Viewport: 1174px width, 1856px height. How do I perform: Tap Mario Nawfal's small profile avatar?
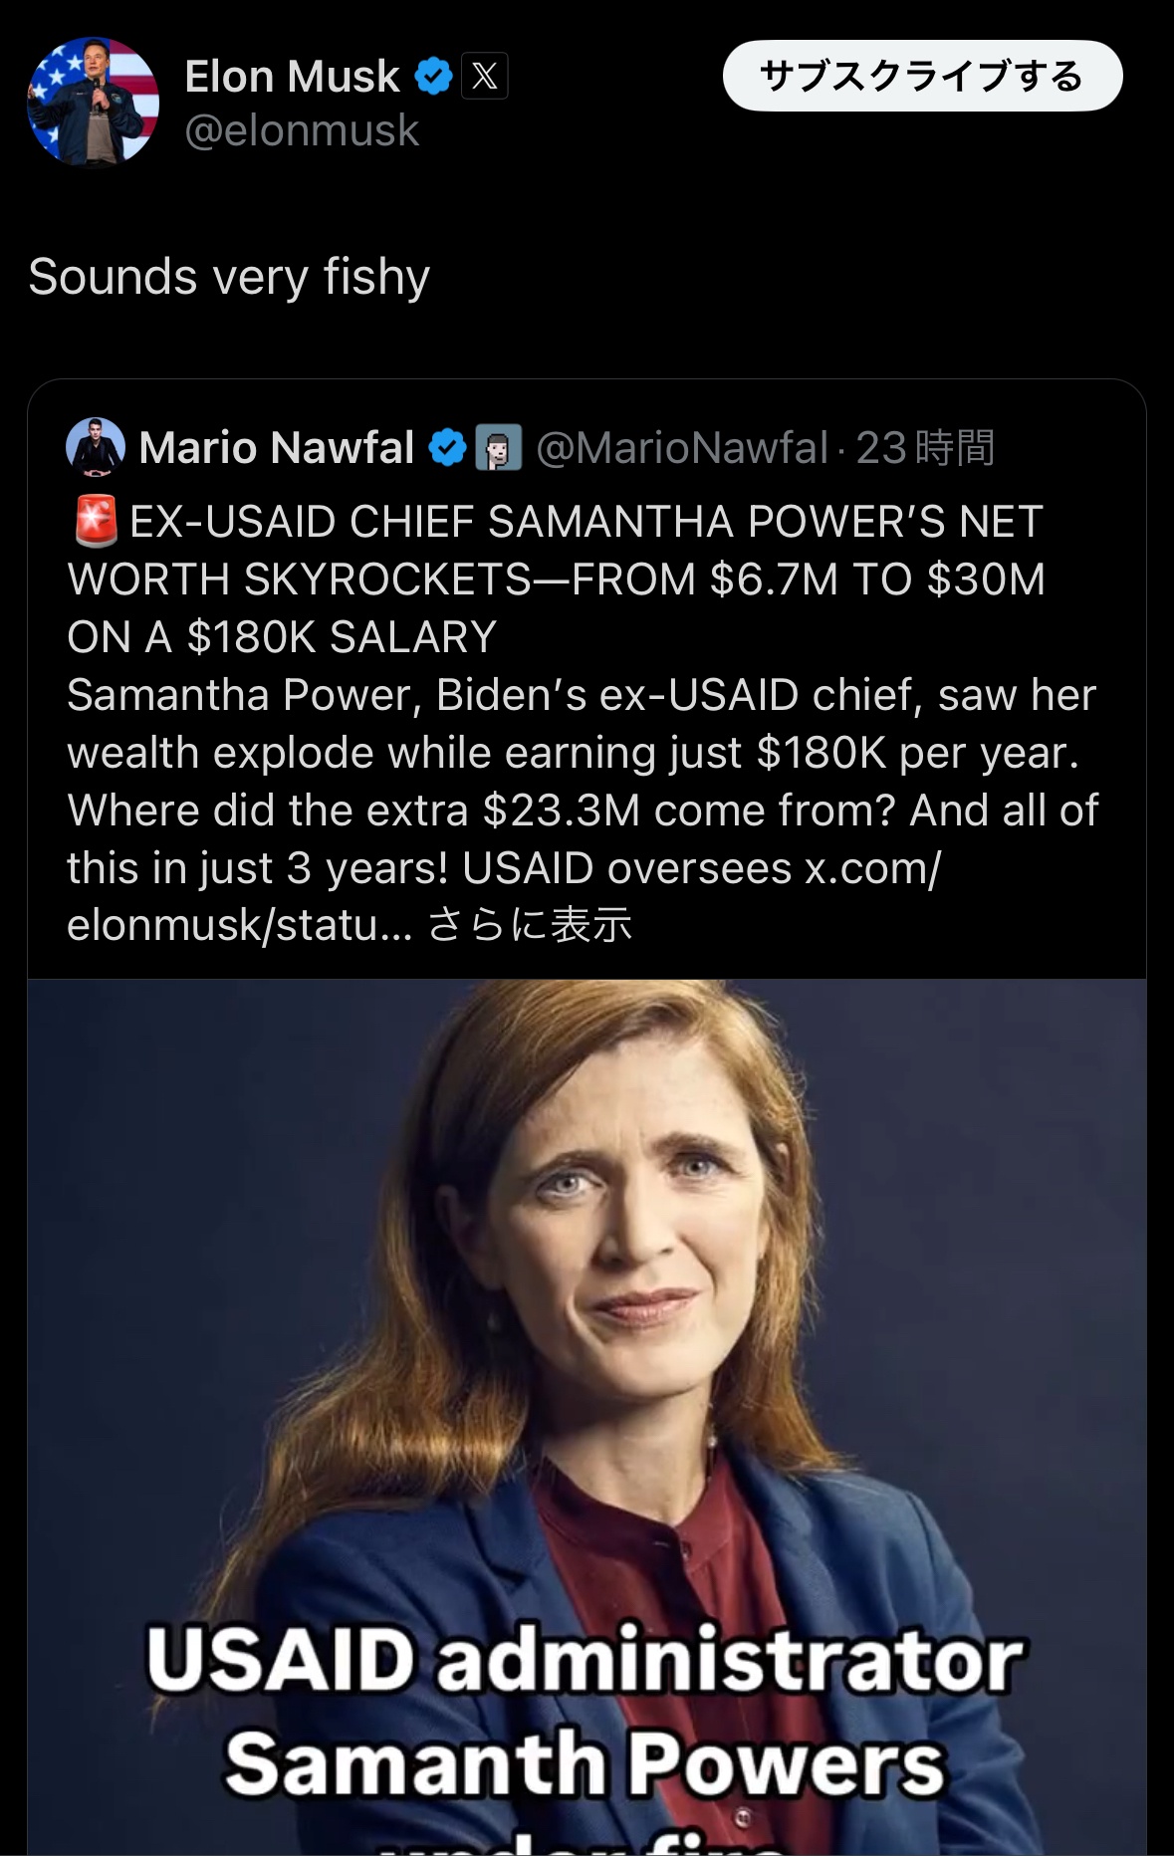click(x=96, y=447)
